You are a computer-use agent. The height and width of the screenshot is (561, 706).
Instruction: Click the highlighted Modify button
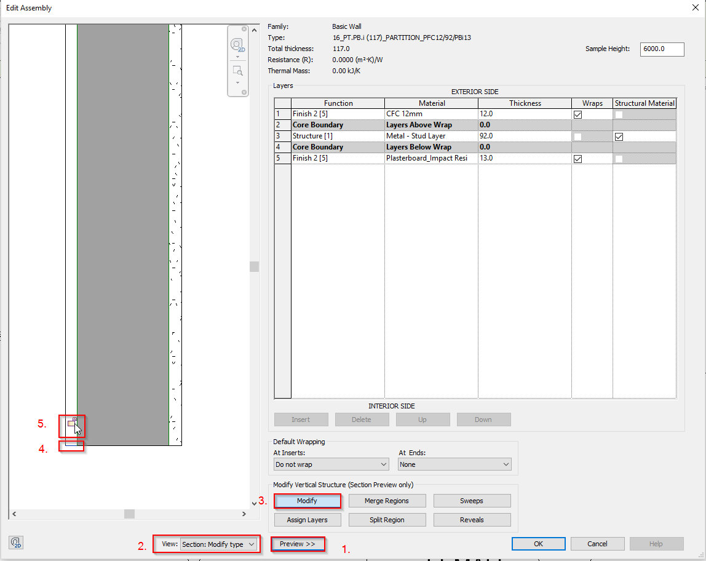(x=307, y=500)
